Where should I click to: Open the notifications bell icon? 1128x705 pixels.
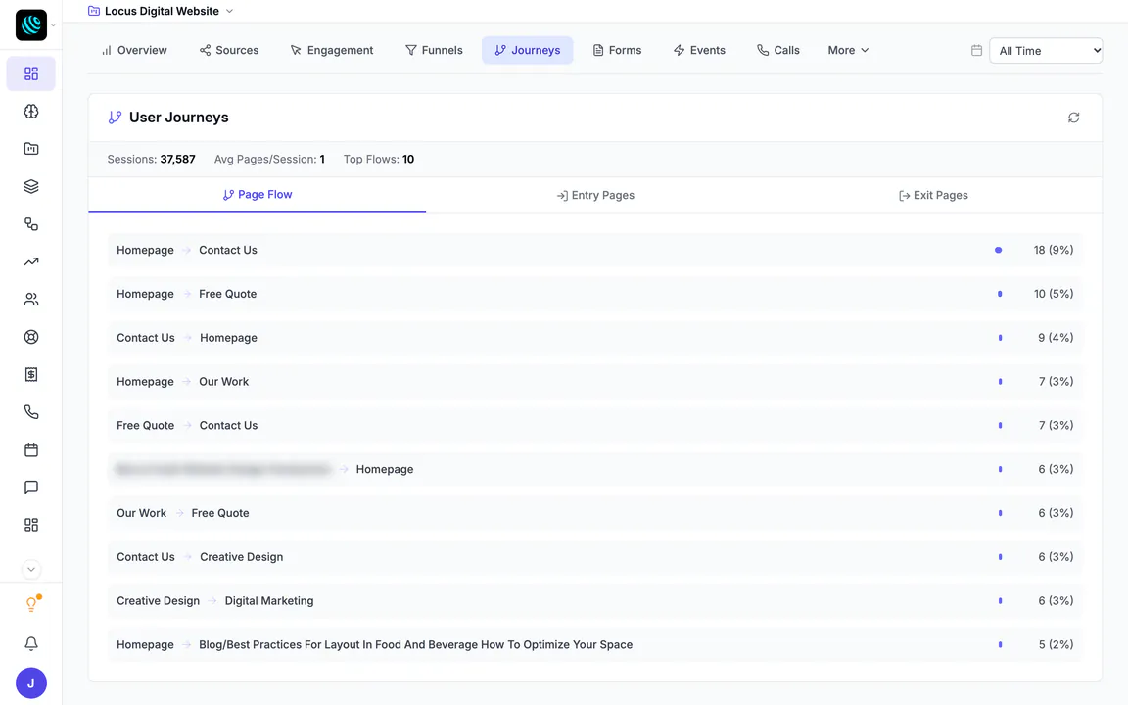coord(31,643)
